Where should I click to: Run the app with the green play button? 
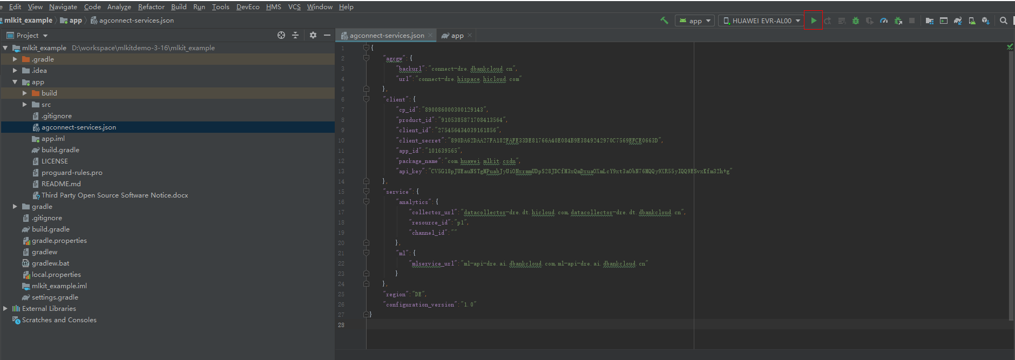click(x=814, y=21)
